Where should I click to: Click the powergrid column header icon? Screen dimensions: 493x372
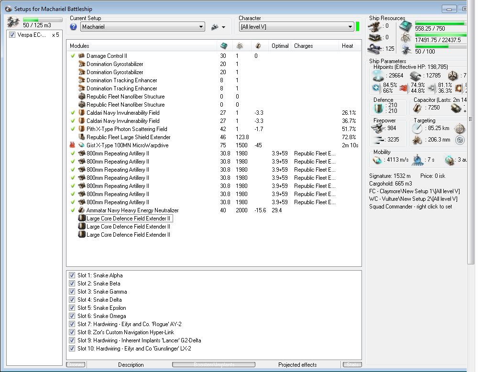click(240, 46)
